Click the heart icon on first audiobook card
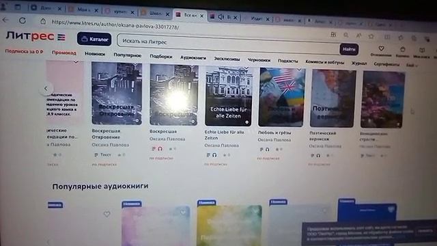Screen dimensions: 437x246 click(x=107, y=214)
